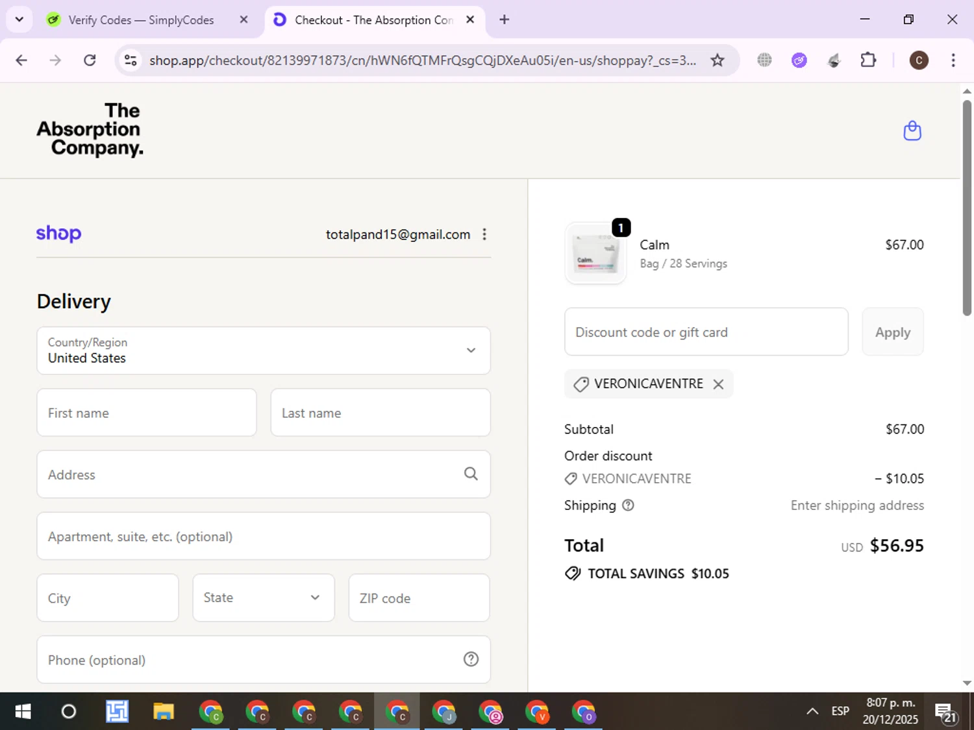This screenshot has height=730, width=974.
Task: Show the shipping info question icon
Action: click(x=628, y=505)
